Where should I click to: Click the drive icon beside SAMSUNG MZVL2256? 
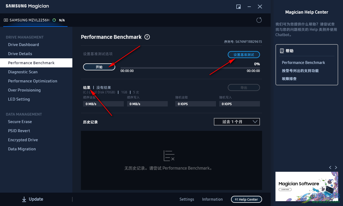[6, 20]
